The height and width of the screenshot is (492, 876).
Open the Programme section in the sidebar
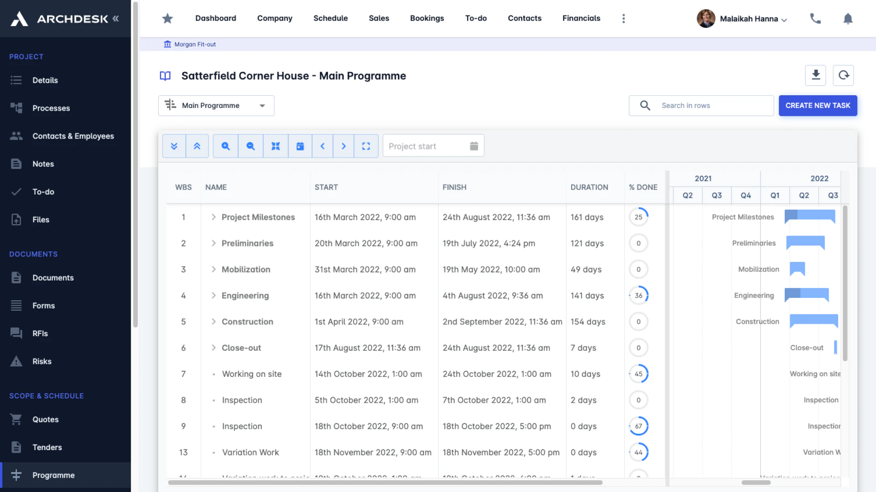pos(53,475)
